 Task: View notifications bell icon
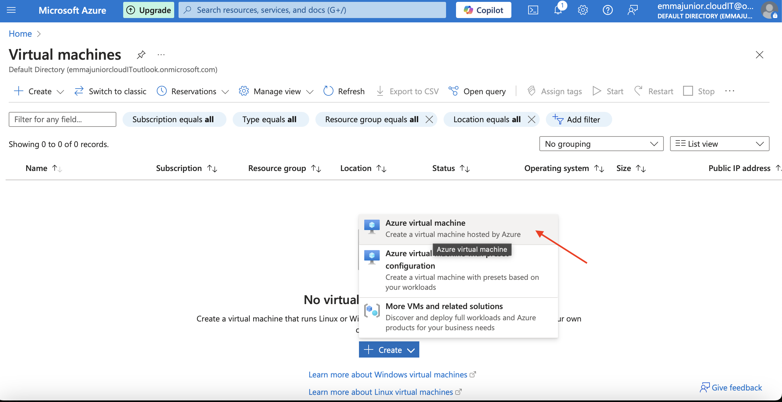[x=558, y=10]
